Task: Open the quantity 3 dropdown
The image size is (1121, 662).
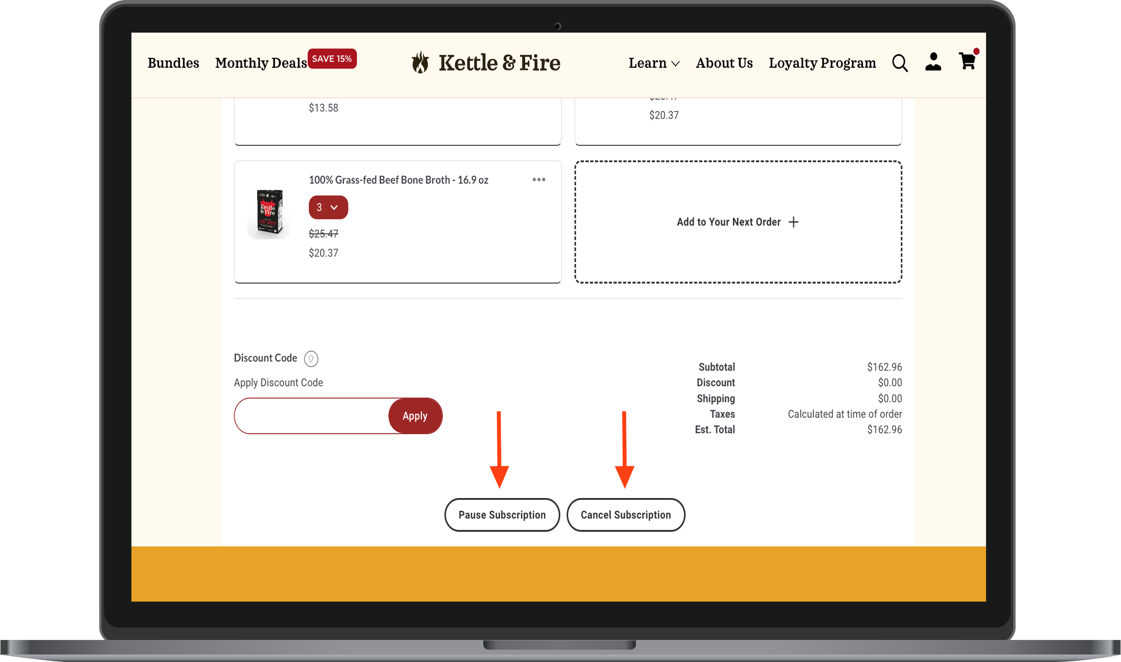Action: pyautogui.click(x=328, y=207)
